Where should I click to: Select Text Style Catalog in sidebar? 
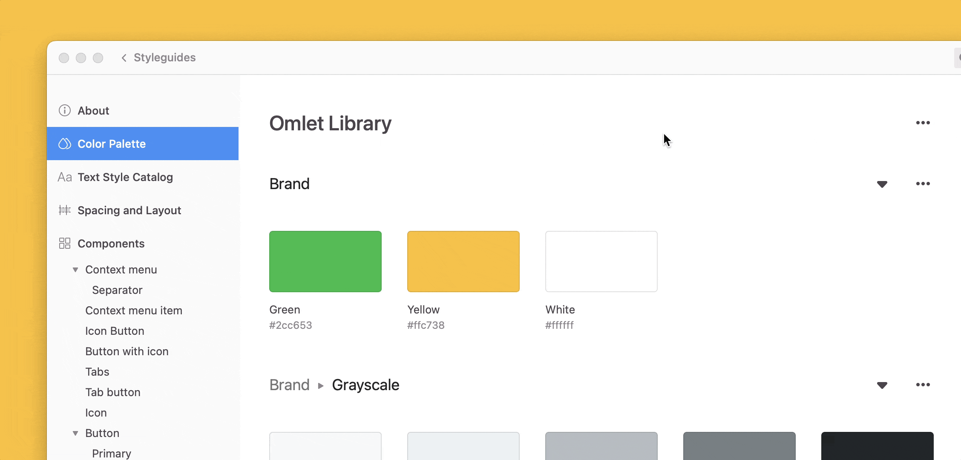click(125, 177)
